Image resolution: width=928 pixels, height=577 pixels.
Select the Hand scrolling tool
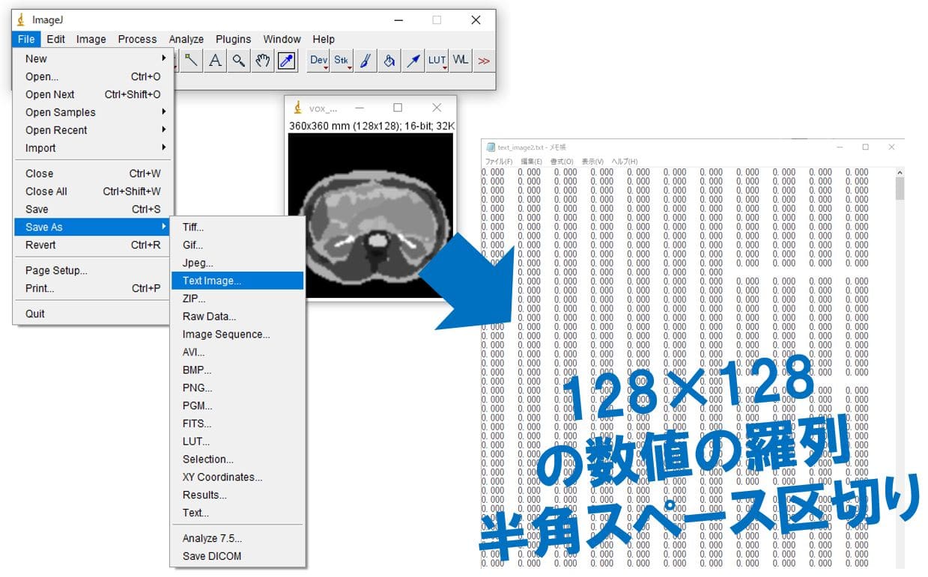(x=262, y=61)
